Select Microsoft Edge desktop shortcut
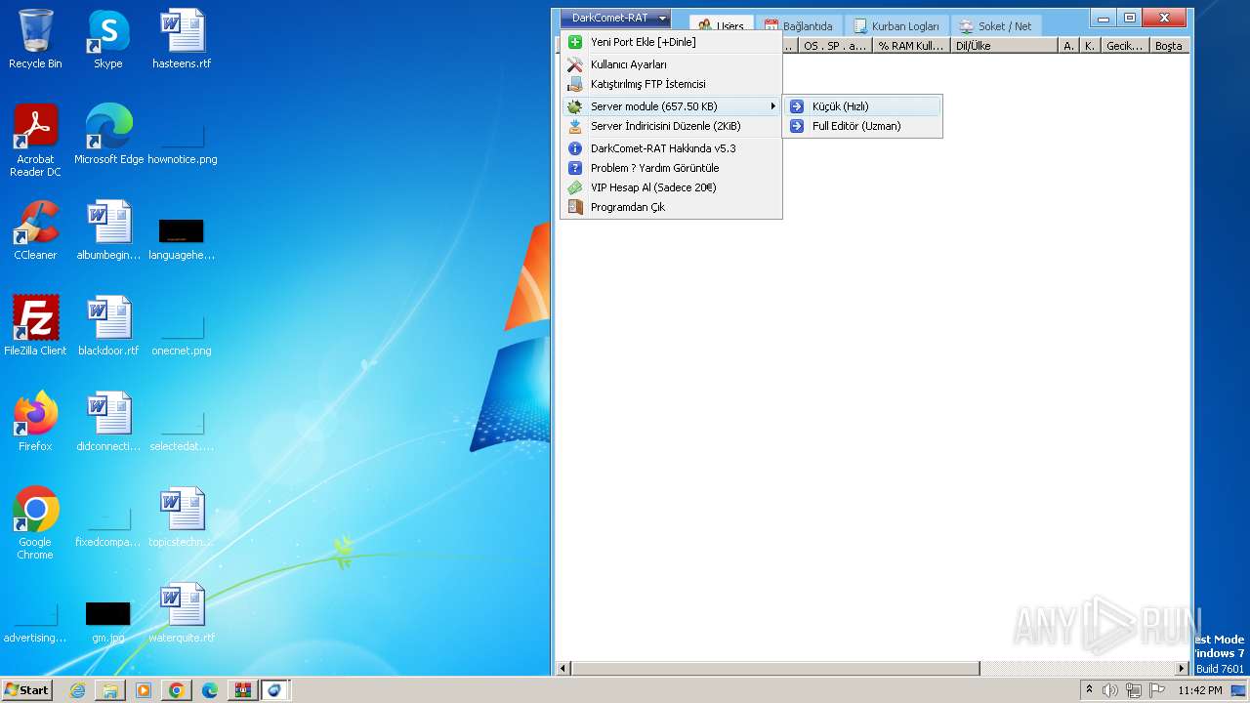Screen dimensions: 1250x703 (108, 135)
